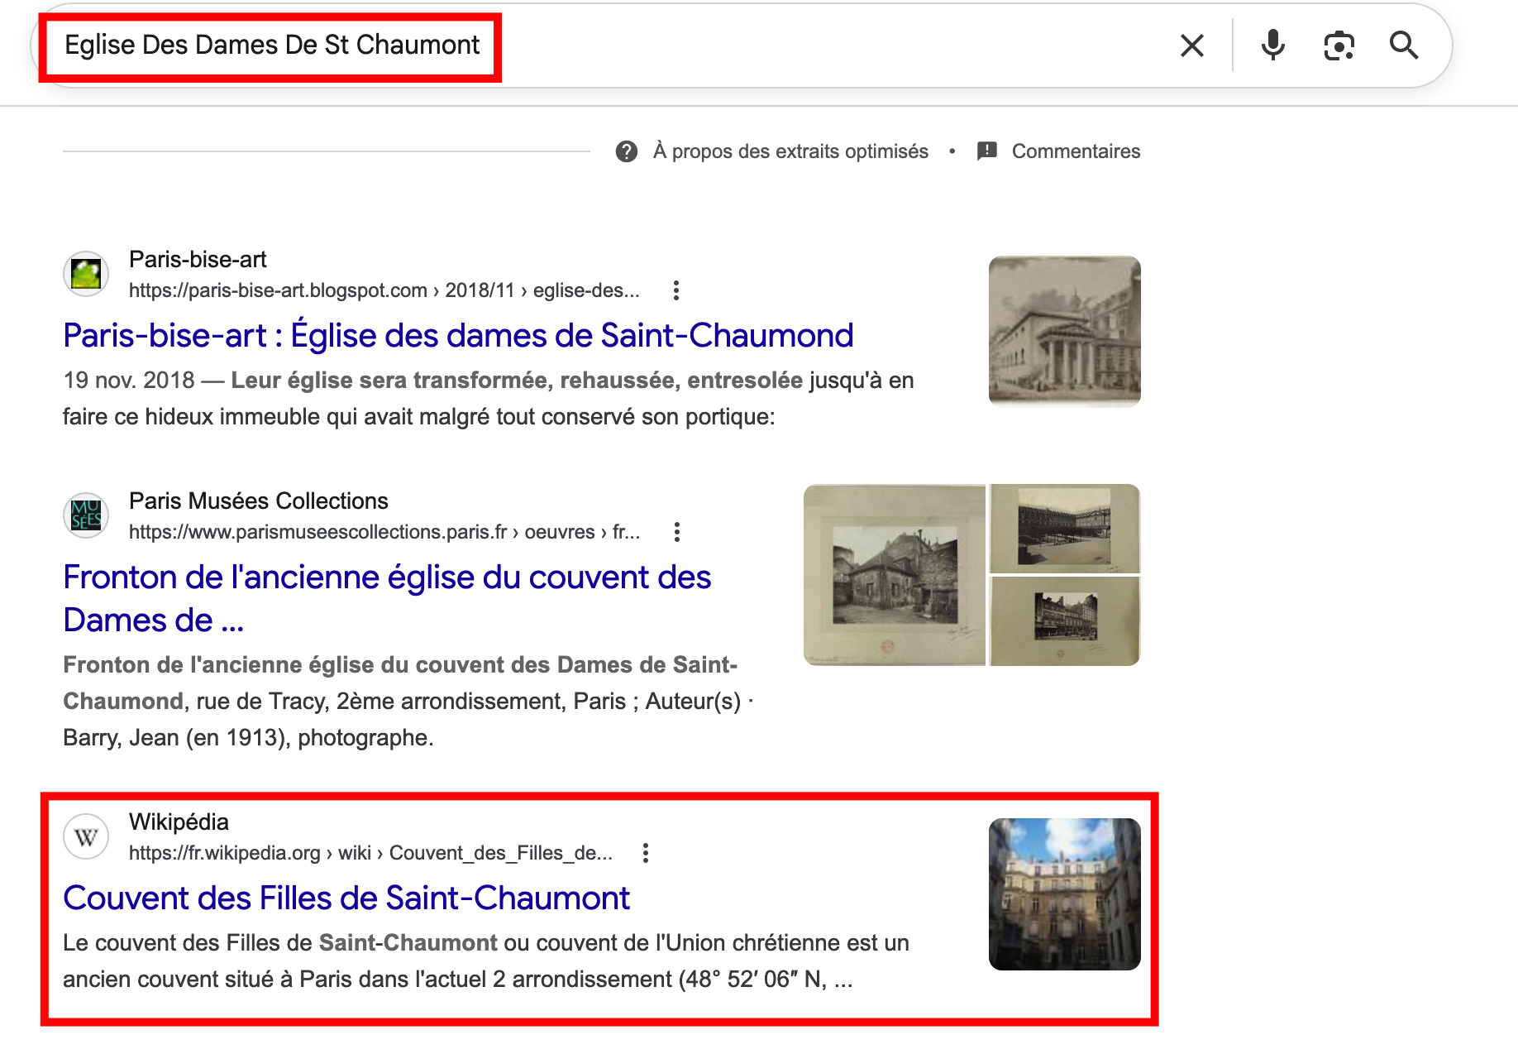
Task: Click À propos des extraits optimisés
Action: [790, 151]
